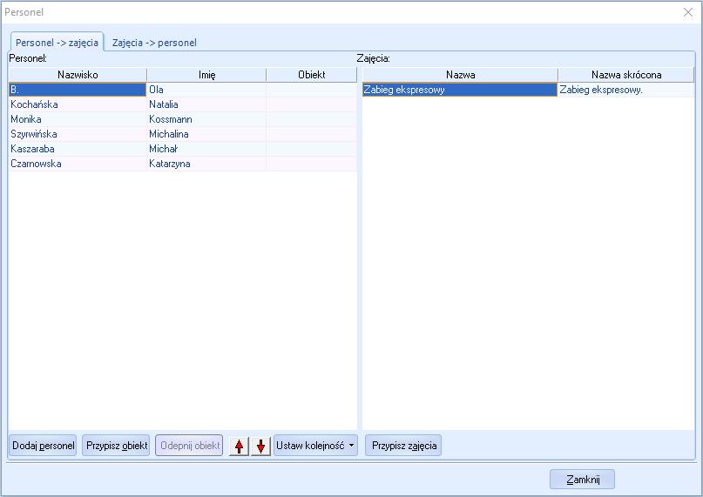The image size is (703, 497).
Task: Click the Katarzyna cell
Action: 206,164
